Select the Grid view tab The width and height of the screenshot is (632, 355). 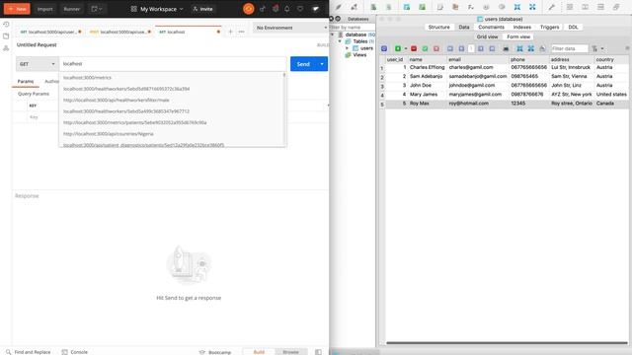[x=487, y=36]
